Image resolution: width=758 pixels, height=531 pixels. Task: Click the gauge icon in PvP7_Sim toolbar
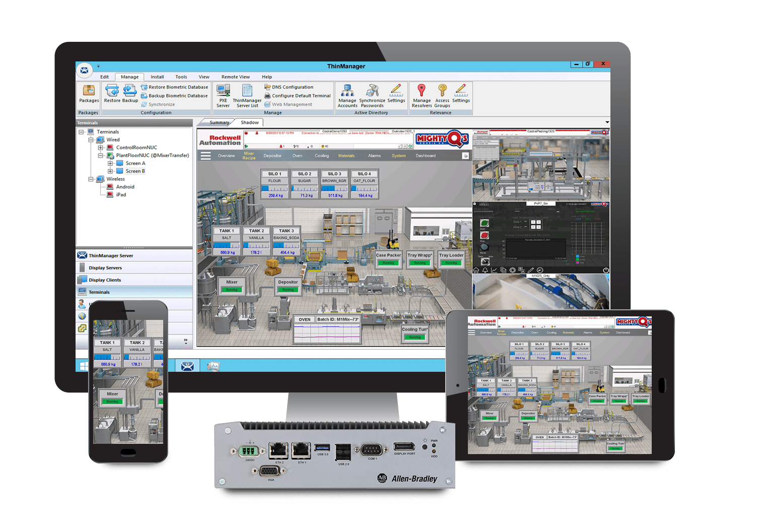point(540,271)
